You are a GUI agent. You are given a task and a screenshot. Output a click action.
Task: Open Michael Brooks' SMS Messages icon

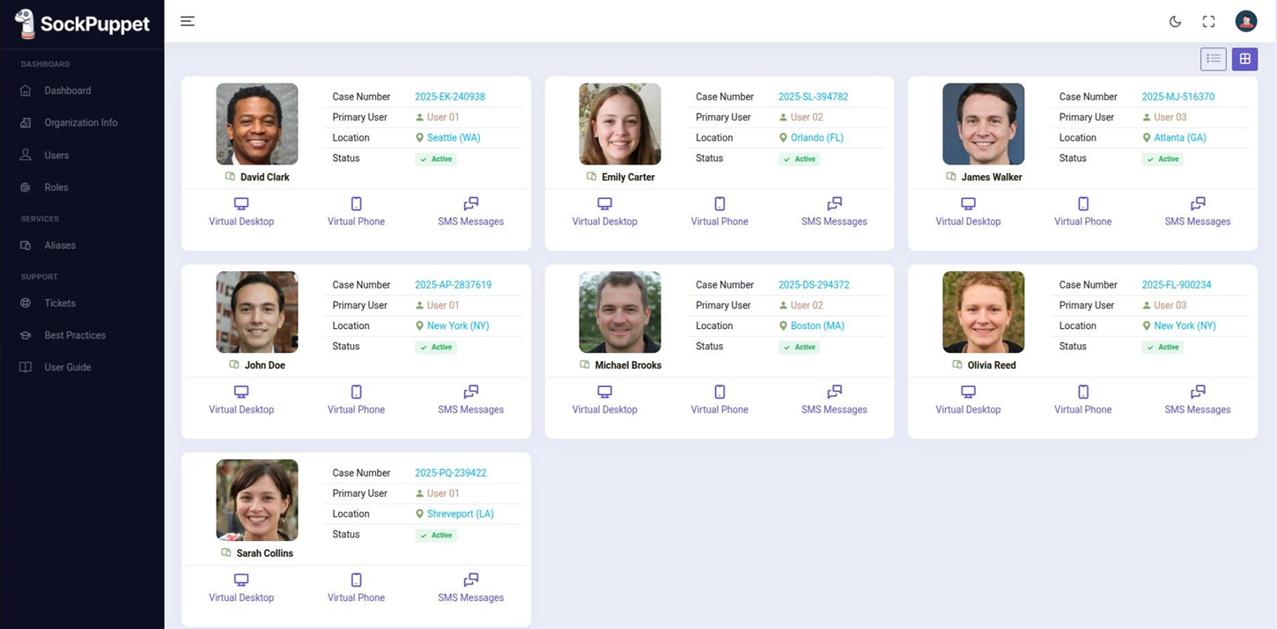(834, 392)
